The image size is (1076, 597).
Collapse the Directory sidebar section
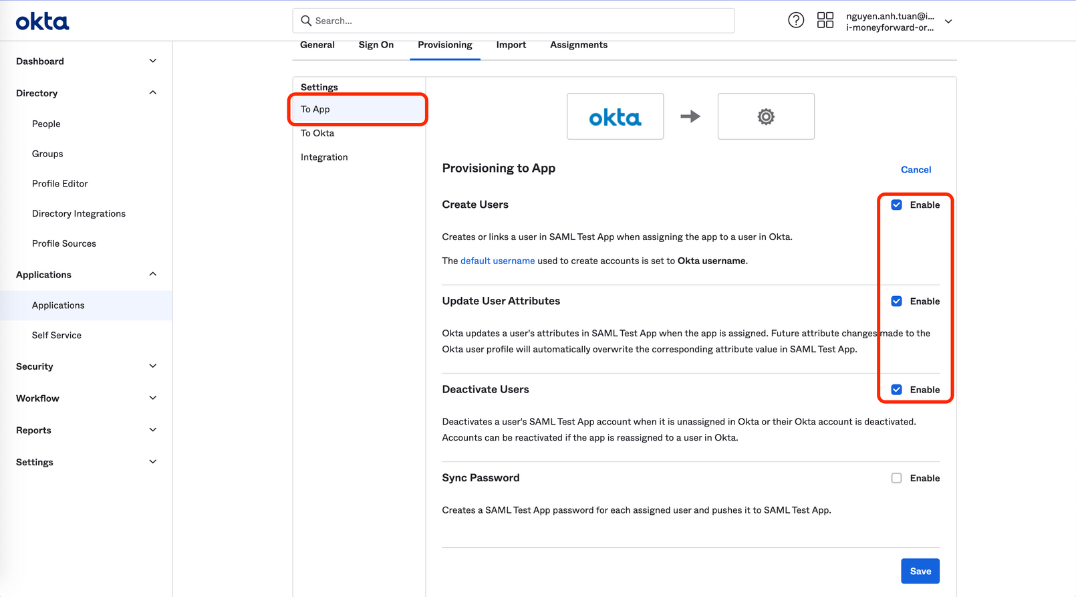point(86,93)
